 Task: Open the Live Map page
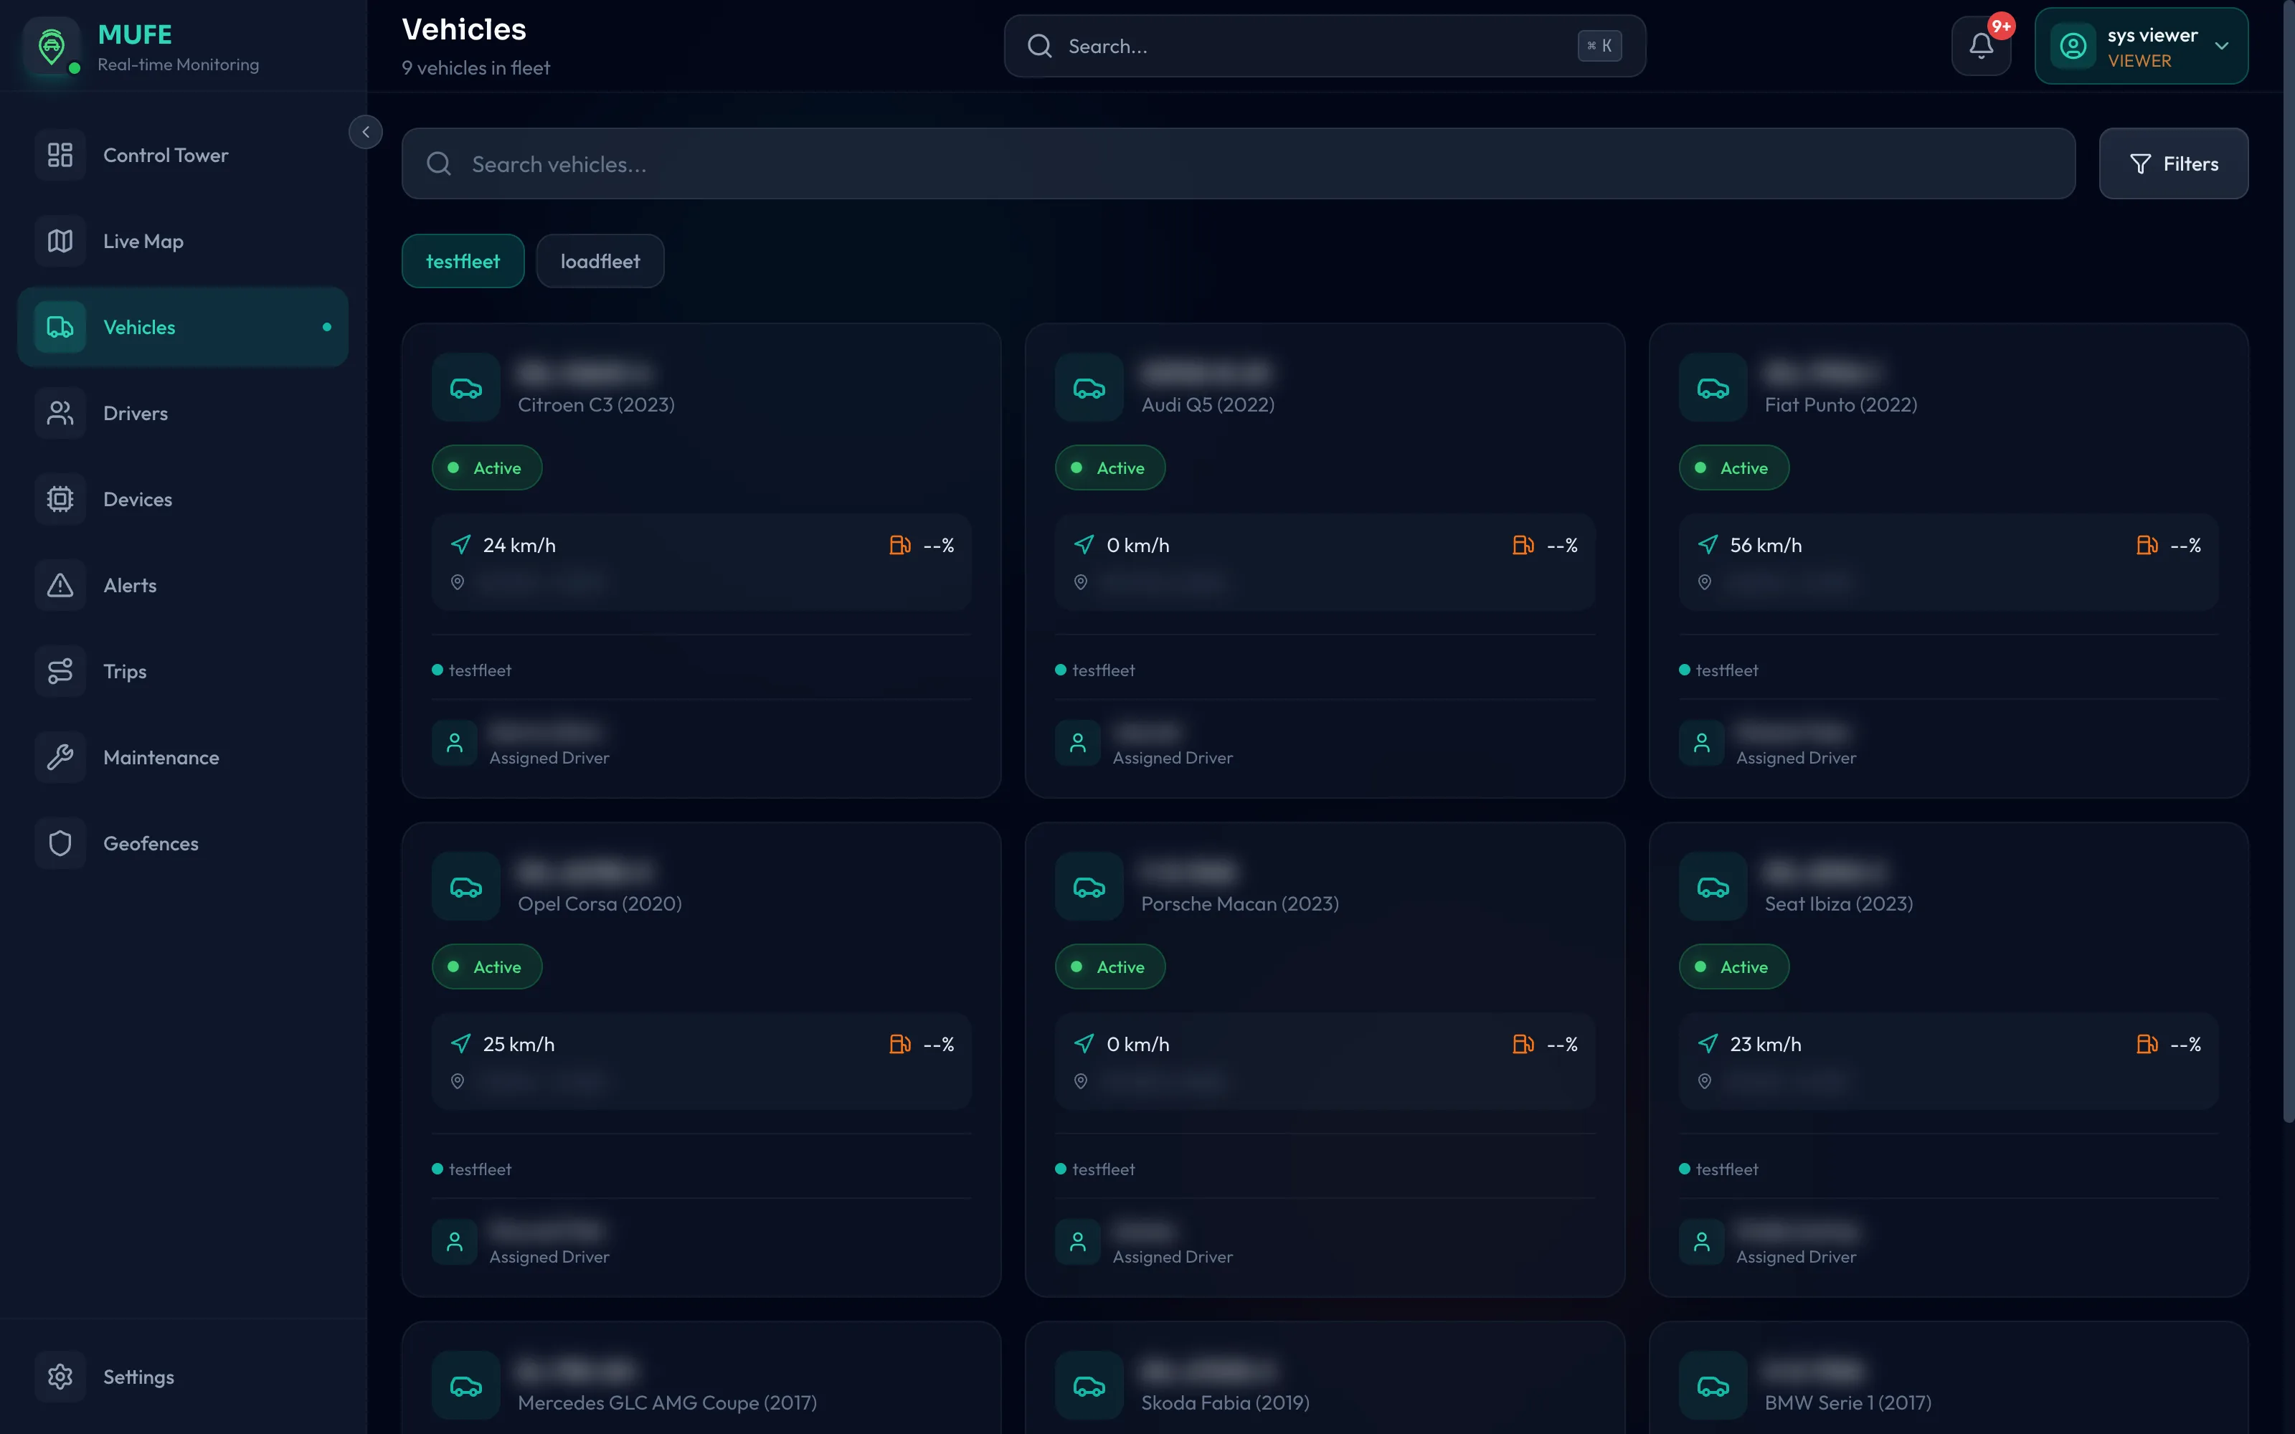(183, 241)
